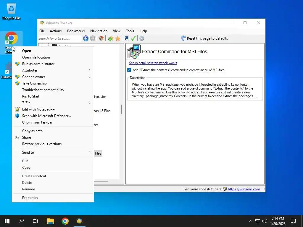Choose Open file location
This screenshot has height=227, width=303.
click(53, 57)
